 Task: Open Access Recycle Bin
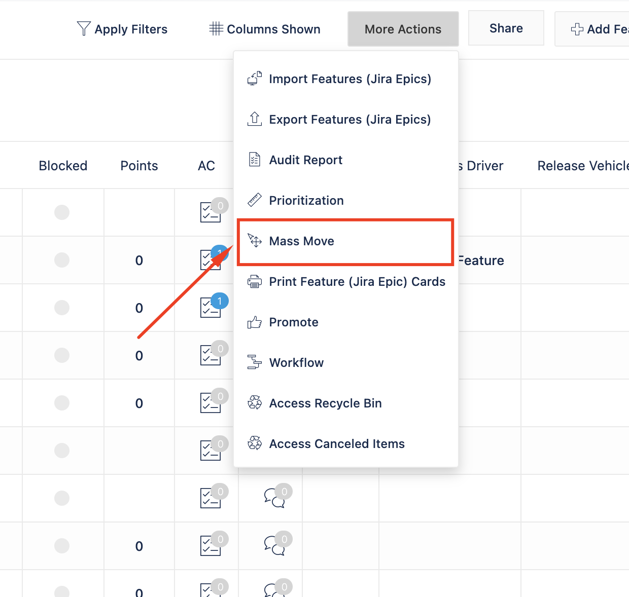(345, 403)
